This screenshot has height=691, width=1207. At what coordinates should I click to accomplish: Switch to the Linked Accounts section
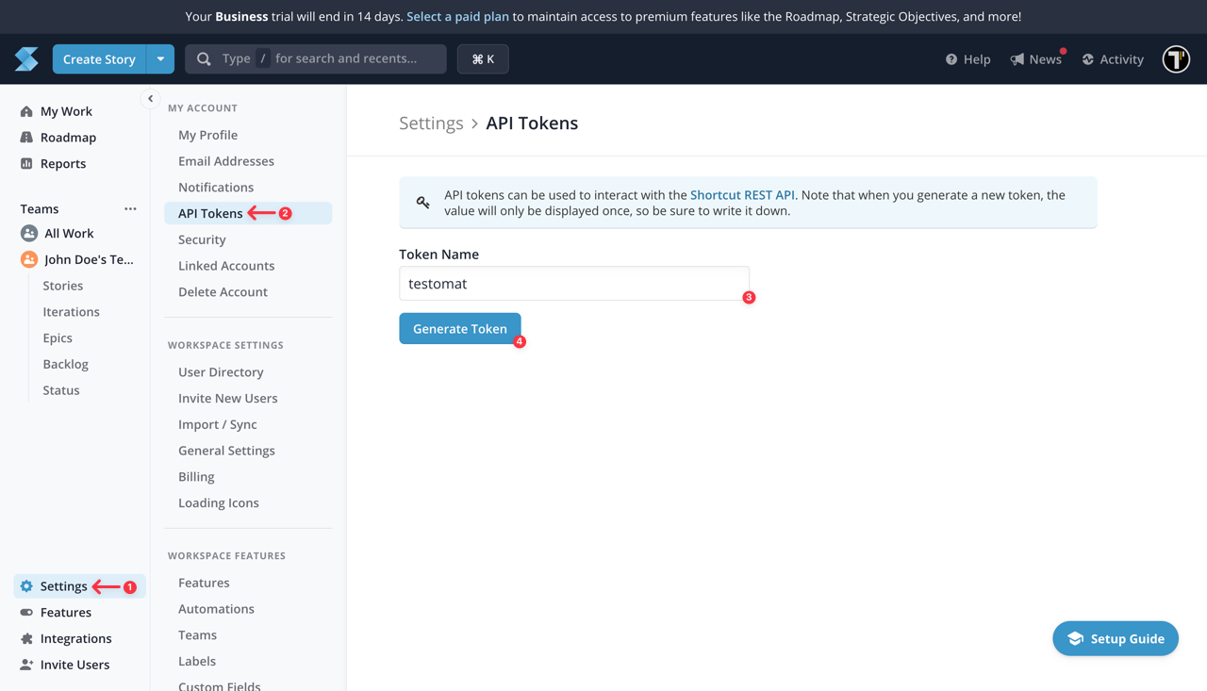click(x=226, y=265)
